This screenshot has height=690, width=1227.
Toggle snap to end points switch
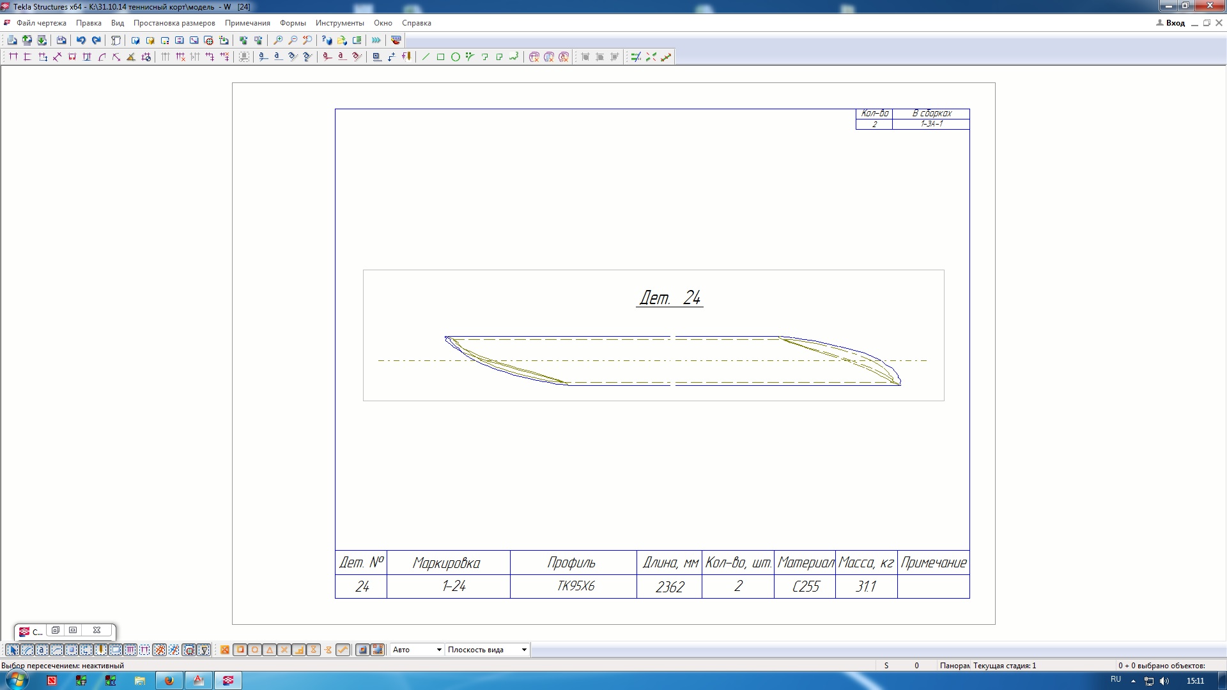(x=240, y=650)
